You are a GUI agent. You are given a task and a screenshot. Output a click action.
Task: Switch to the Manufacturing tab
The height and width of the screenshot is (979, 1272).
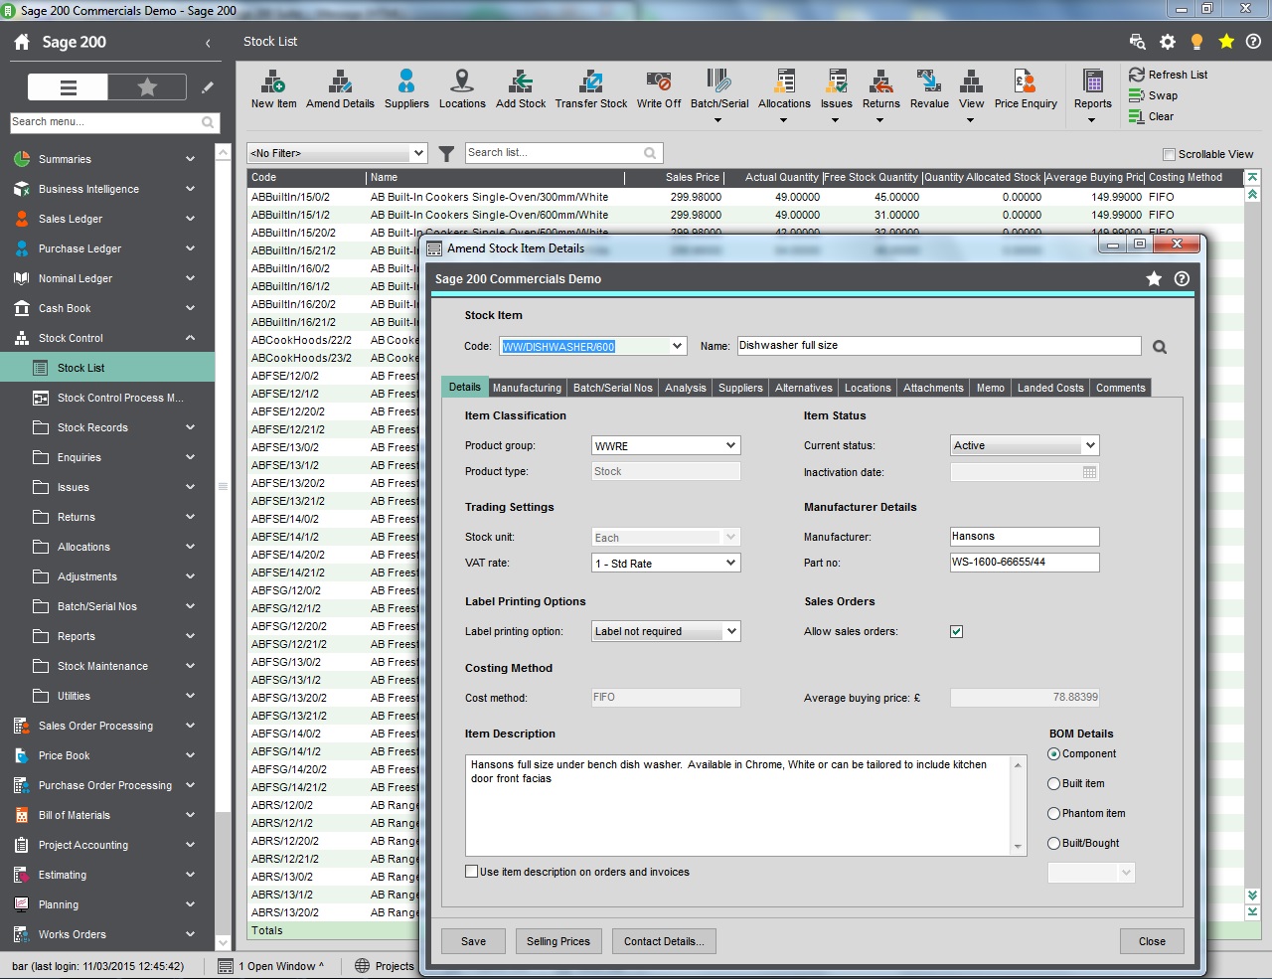tap(527, 388)
